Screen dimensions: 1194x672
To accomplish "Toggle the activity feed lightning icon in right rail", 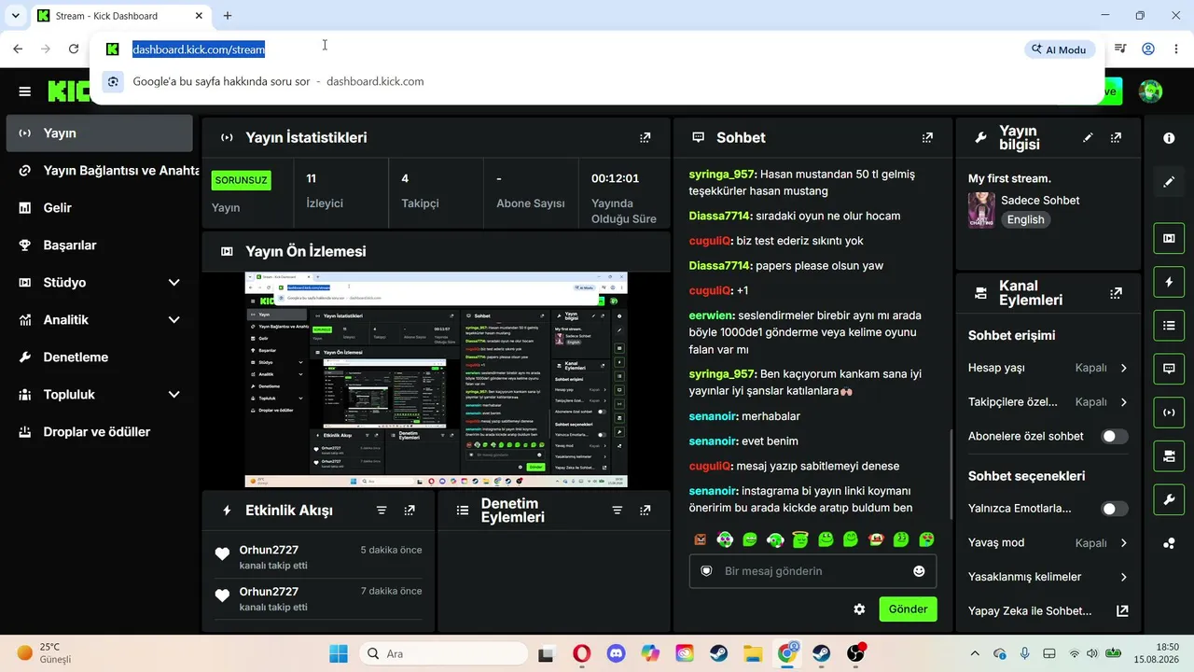I will point(1169,282).
